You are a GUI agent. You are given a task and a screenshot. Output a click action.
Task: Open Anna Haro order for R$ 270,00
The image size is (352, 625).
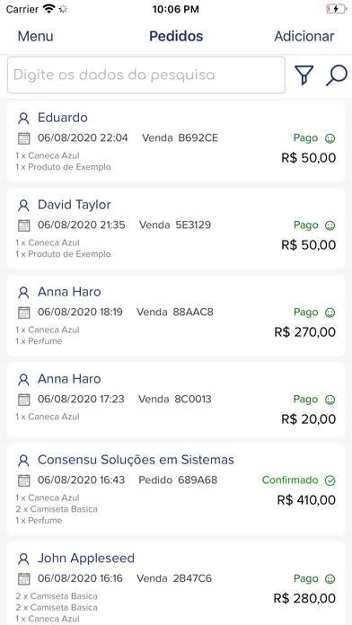coord(176,315)
